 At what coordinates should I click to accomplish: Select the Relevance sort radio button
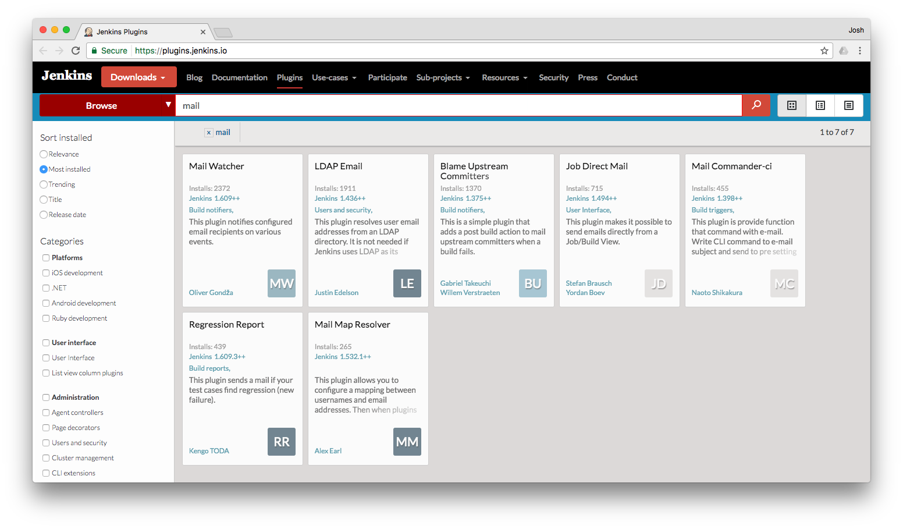click(x=44, y=154)
